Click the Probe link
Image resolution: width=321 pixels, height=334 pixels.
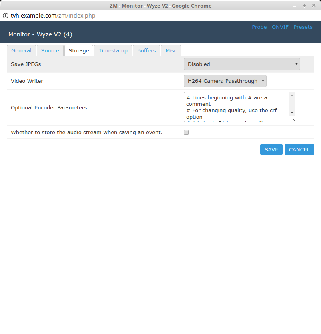click(x=259, y=27)
